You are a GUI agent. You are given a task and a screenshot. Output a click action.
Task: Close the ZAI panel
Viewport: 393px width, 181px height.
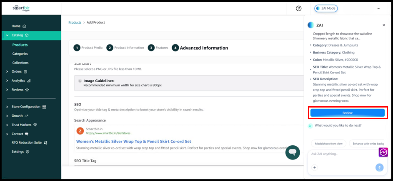tap(383, 25)
